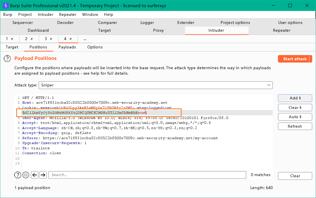Open Intruder Target sub-tab

[12, 47]
